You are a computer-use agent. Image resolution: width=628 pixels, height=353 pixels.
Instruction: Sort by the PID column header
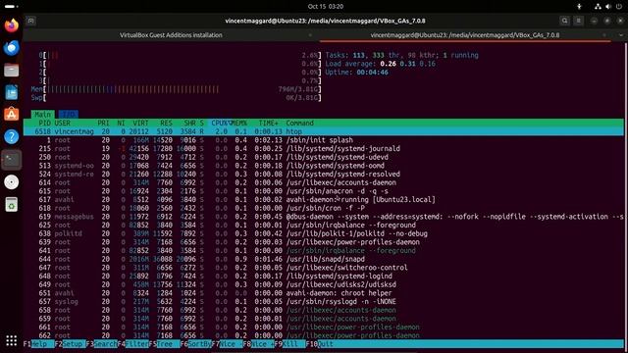point(44,123)
